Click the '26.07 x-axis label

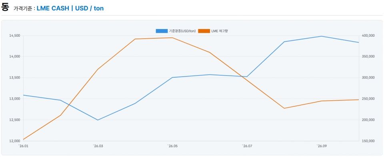(x=247, y=146)
